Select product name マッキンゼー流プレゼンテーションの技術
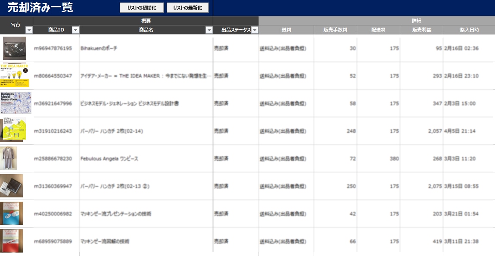Viewport: 495px width, 256px height. click(116, 214)
